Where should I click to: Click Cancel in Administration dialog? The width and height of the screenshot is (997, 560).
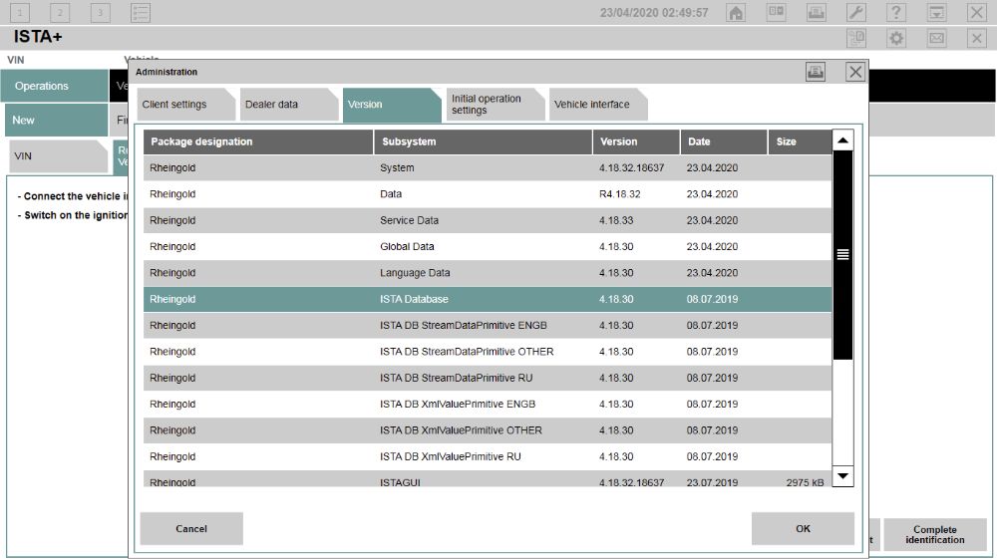[x=191, y=528]
